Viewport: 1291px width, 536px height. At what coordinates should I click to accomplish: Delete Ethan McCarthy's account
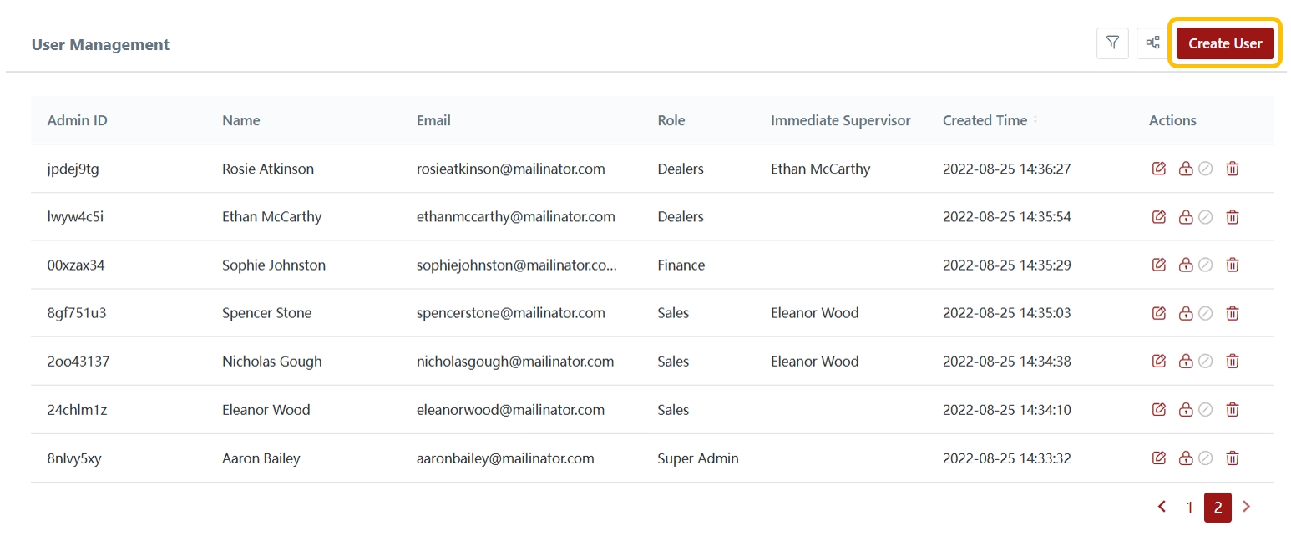[x=1232, y=217]
